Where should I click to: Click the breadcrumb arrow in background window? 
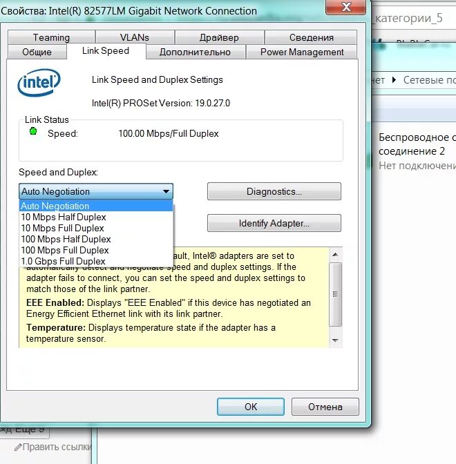click(x=394, y=79)
